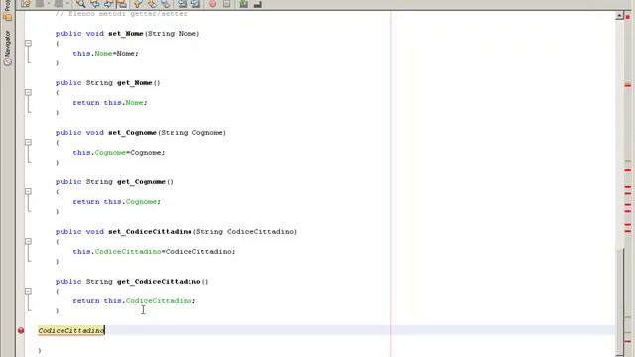The image size is (635, 357).
Task: Click the get_CodiceCittadino method name
Action: tap(159, 282)
